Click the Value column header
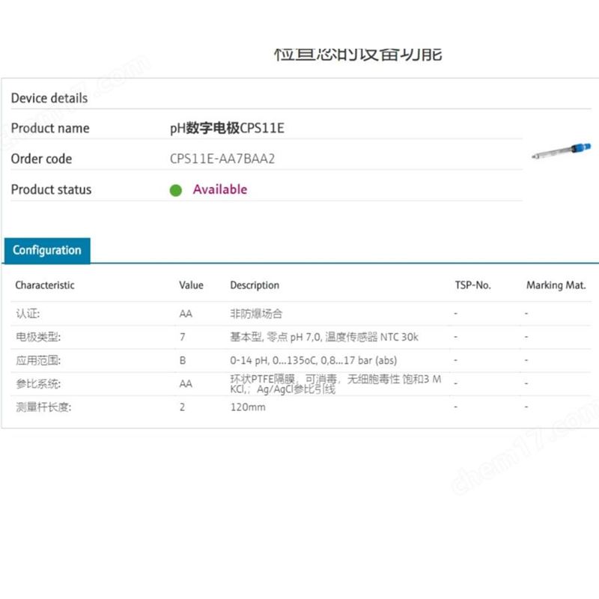Screen dimensions: 599x599 pos(191,285)
